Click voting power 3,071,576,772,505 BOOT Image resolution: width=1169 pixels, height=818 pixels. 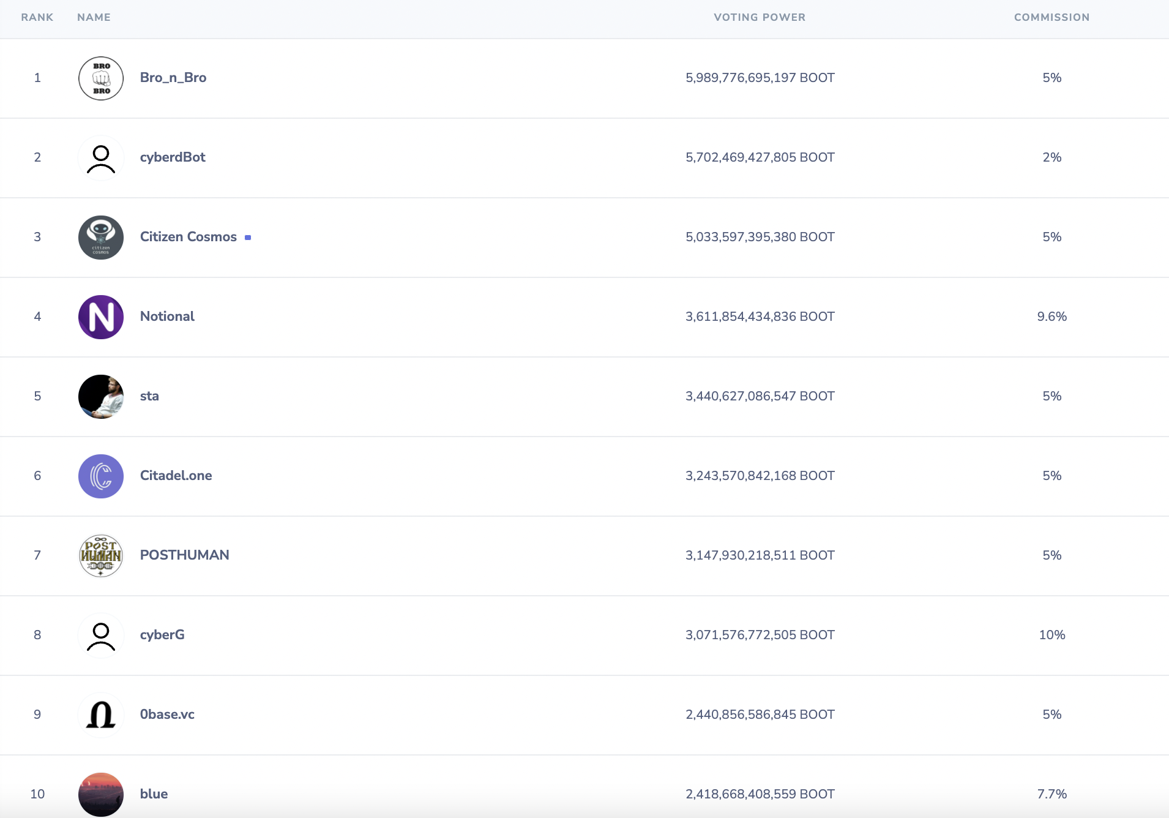click(760, 635)
